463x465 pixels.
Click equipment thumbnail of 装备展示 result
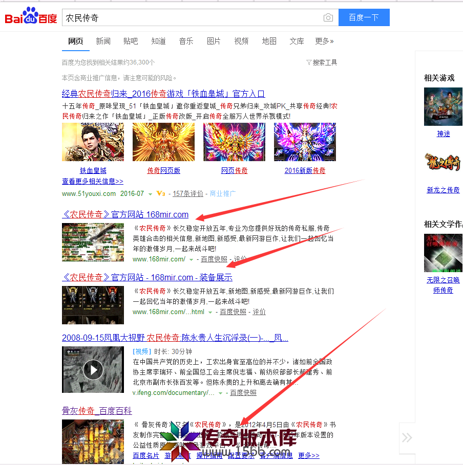tap(93, 305)
